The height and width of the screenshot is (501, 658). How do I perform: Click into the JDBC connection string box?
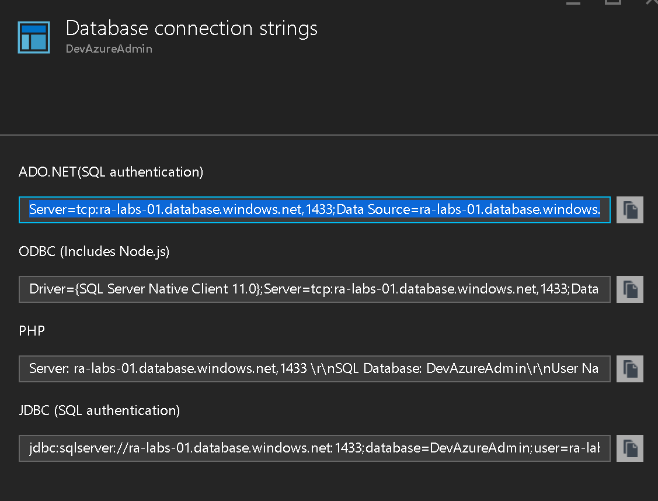pos(314,448)
